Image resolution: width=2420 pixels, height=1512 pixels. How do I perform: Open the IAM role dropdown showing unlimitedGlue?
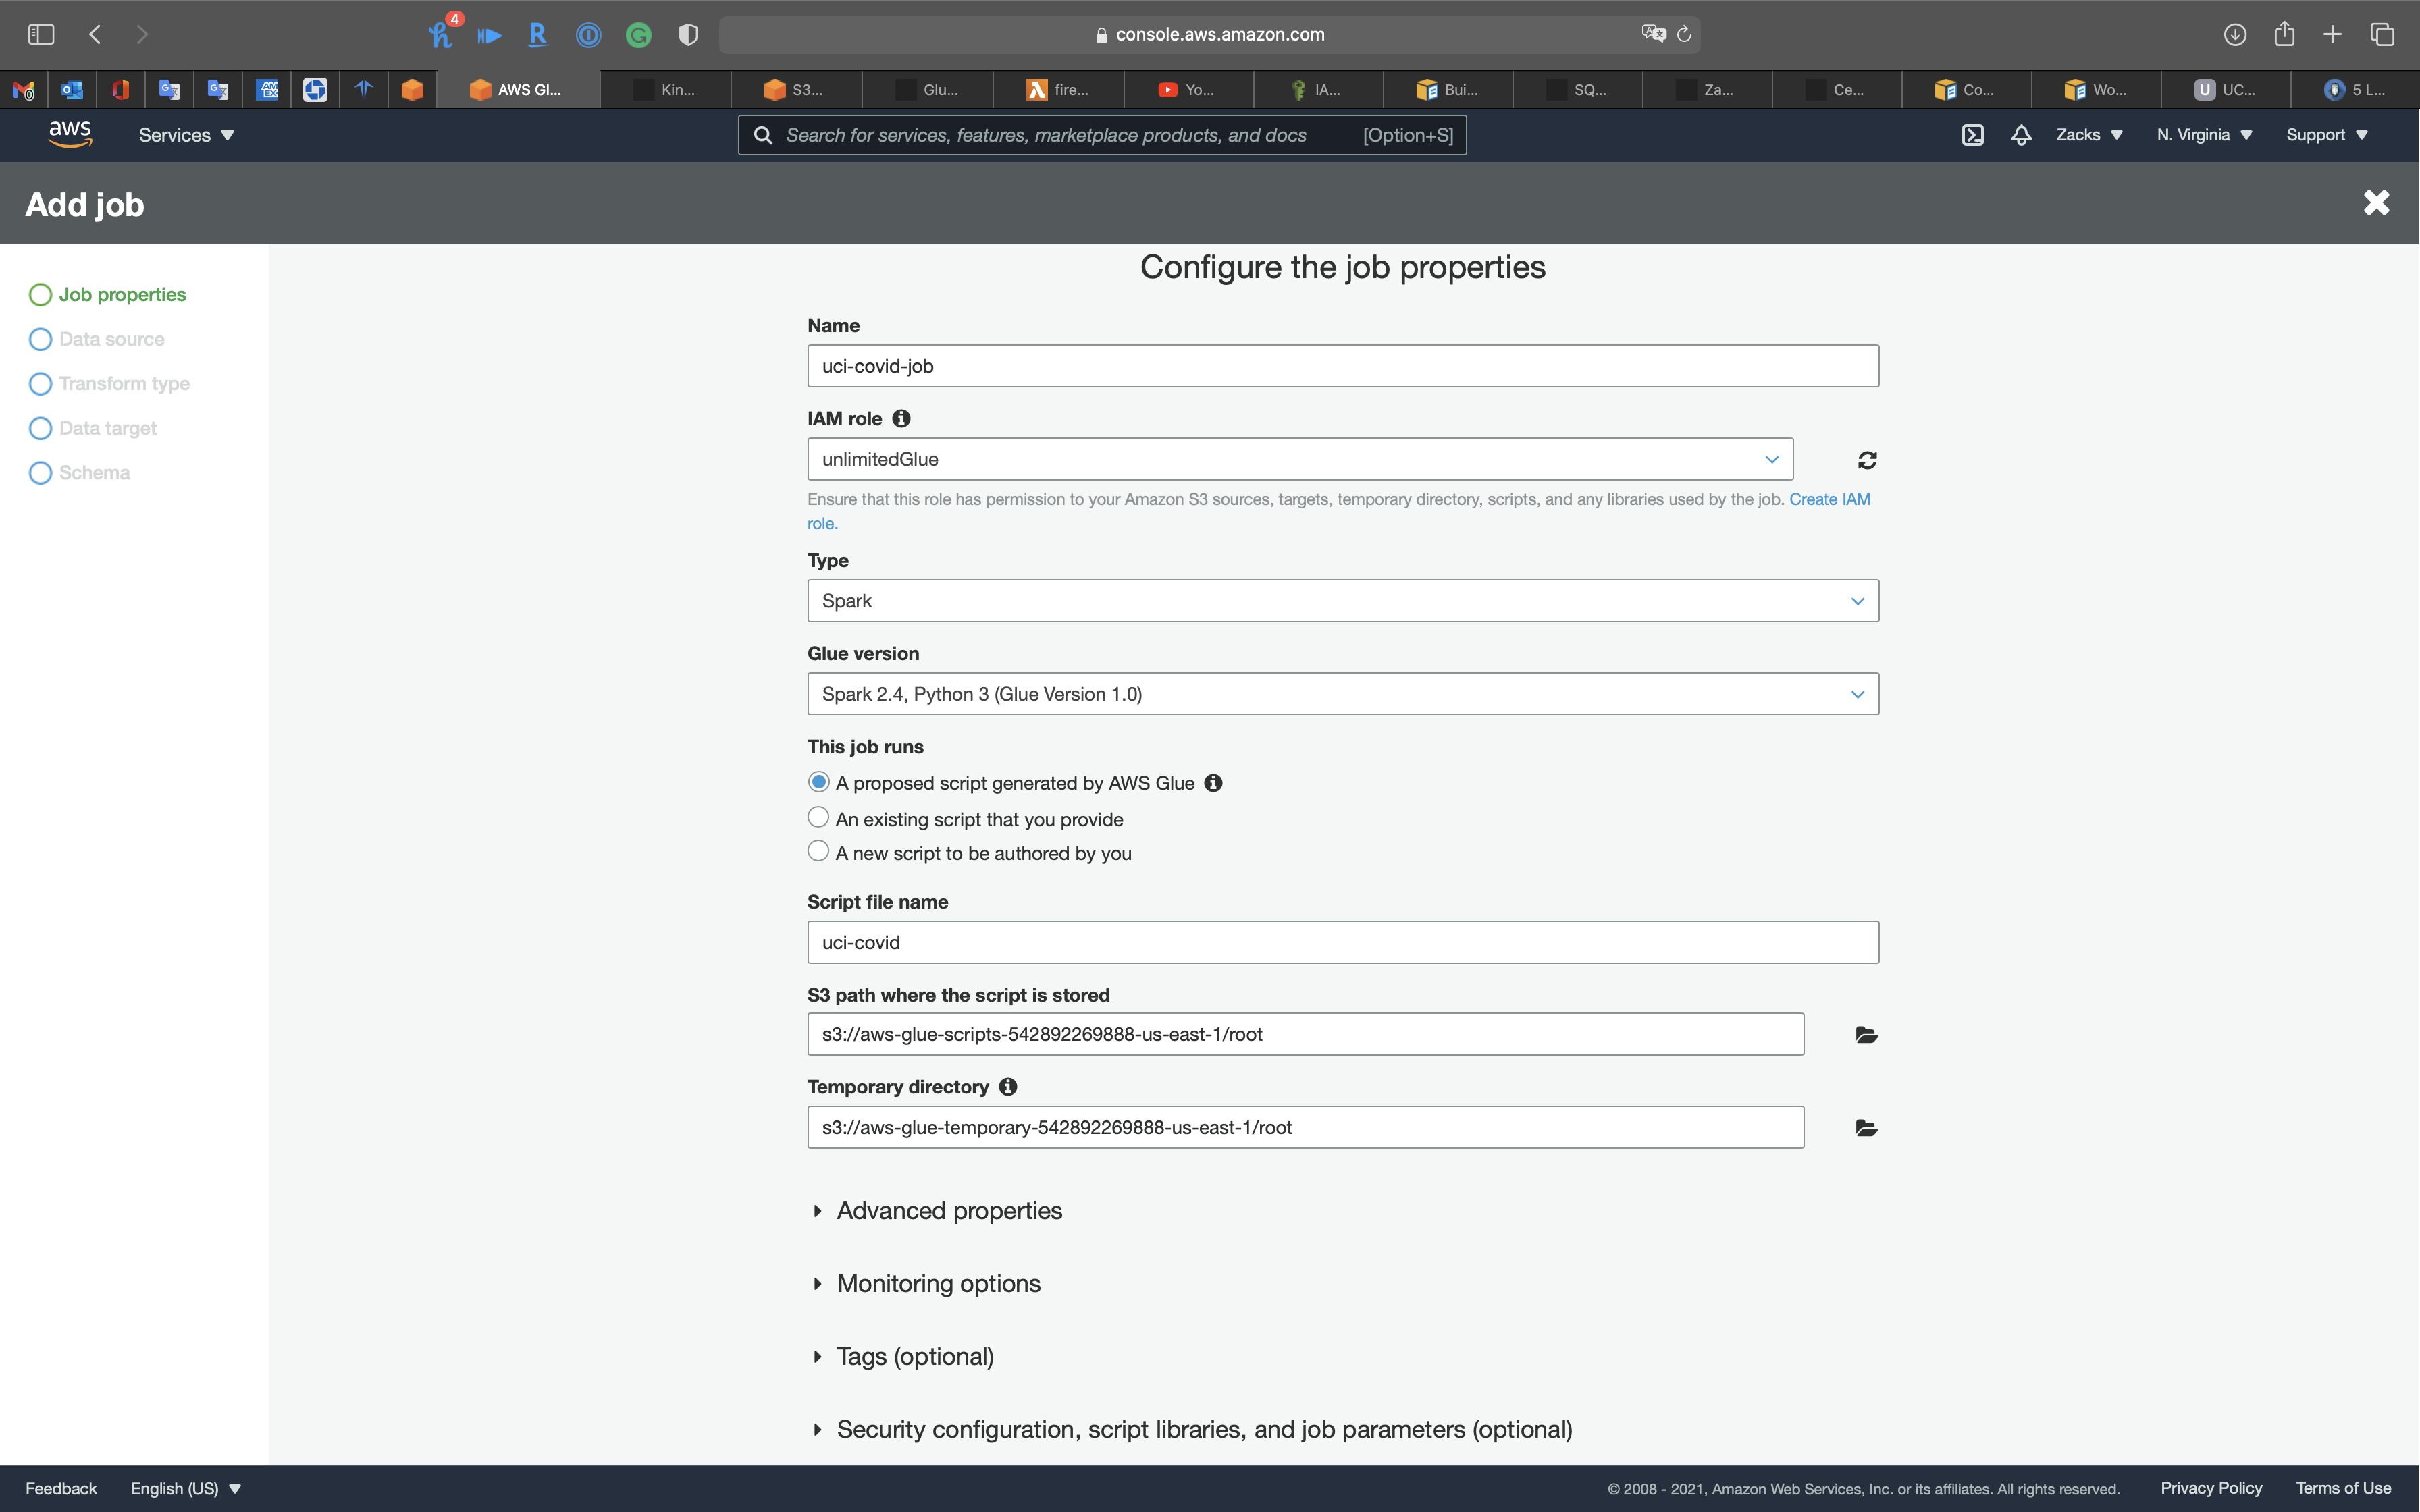point(1299,460)
